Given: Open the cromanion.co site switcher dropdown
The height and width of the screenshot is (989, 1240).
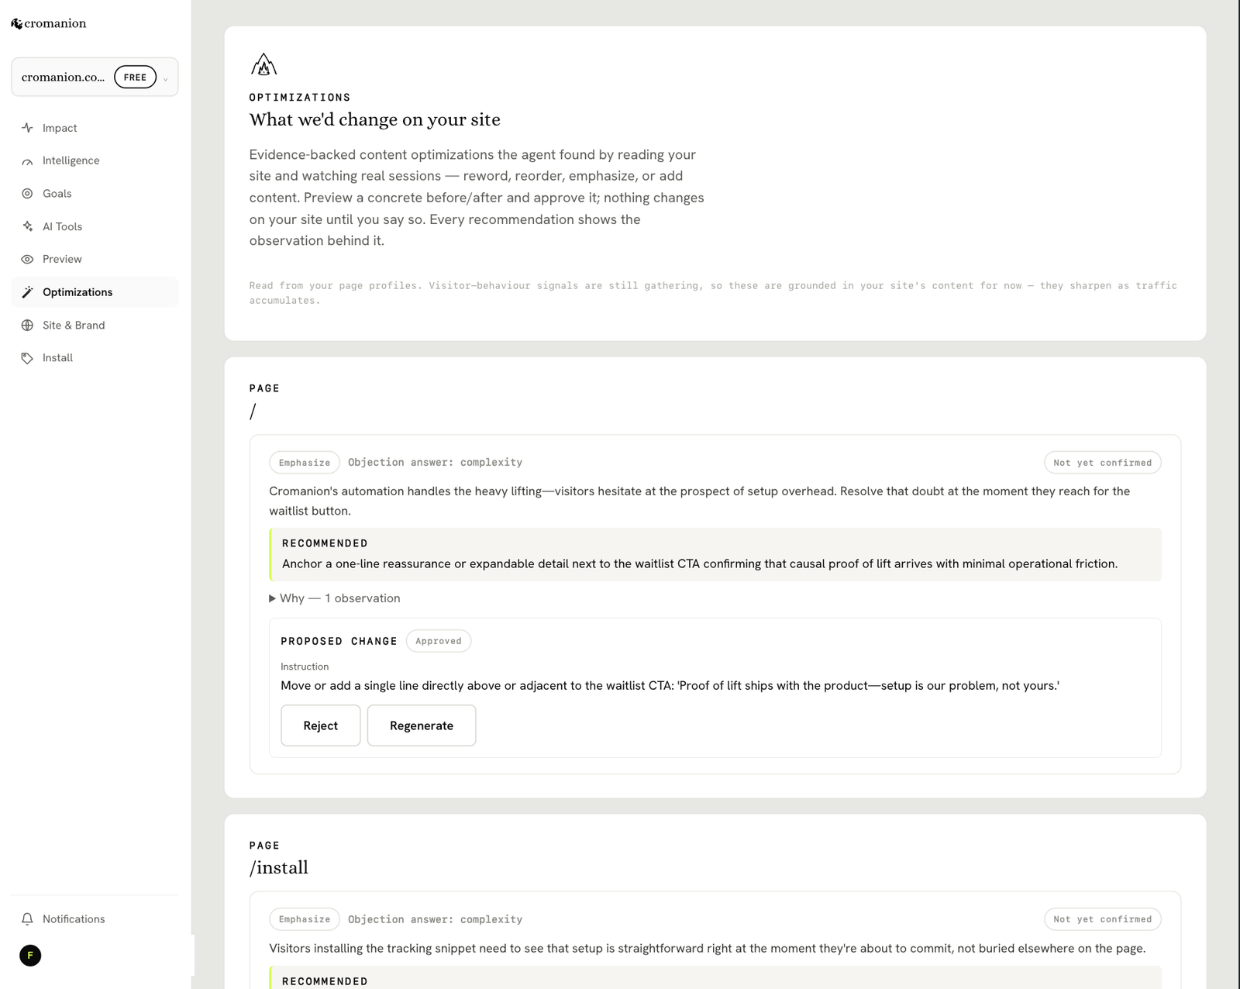Looking at the screenshot, I should [x=95, y=77].
